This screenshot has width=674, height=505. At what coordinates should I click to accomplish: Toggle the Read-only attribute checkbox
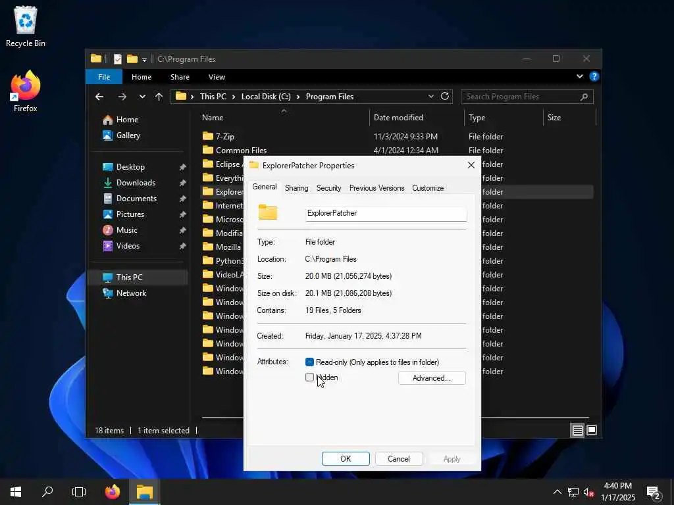[x=309, y=362]
